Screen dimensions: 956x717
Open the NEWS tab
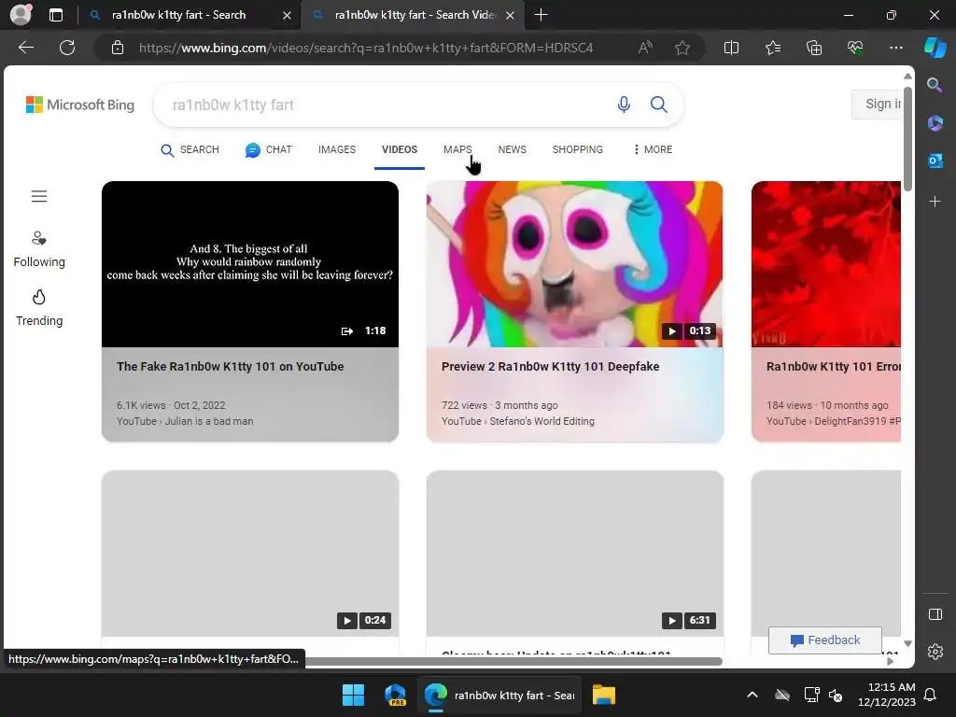pyautogui.click(x=513, y=149)
